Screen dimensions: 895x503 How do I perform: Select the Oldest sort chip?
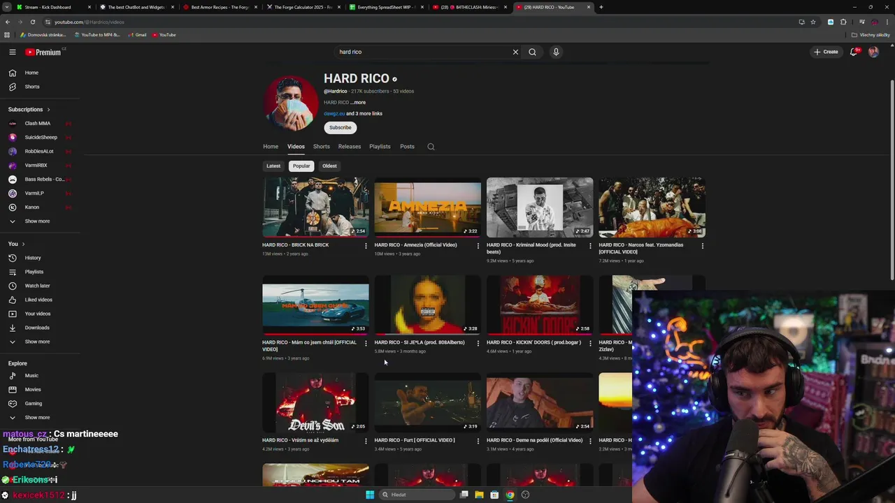(x=329, y=166)
